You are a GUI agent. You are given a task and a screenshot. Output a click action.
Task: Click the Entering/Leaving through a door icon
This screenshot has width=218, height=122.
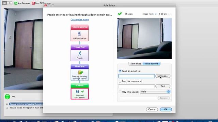tap(80, 73)
